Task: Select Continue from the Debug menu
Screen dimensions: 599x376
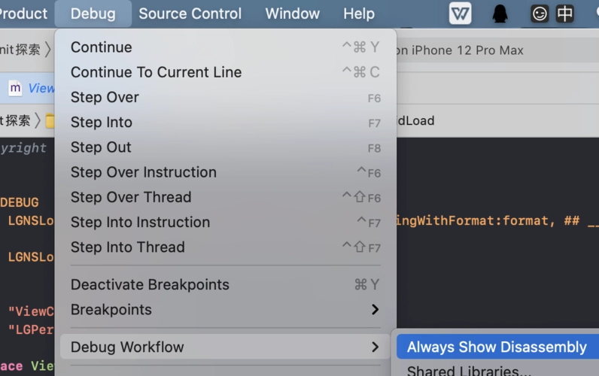Action: (x=101, y=47)
